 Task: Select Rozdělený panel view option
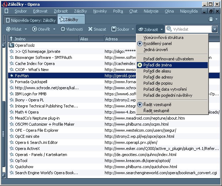click(x=172, y=44)
